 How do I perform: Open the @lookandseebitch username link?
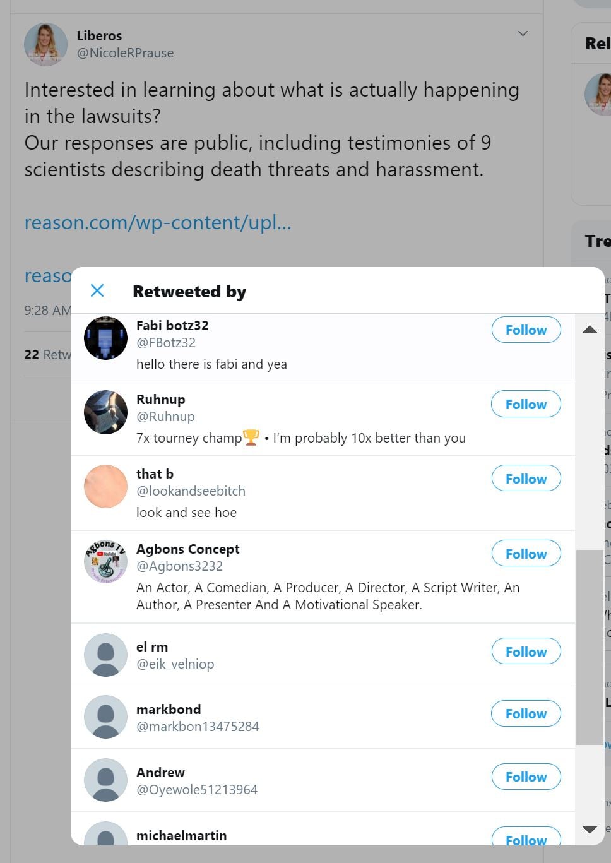pos(191,491)
